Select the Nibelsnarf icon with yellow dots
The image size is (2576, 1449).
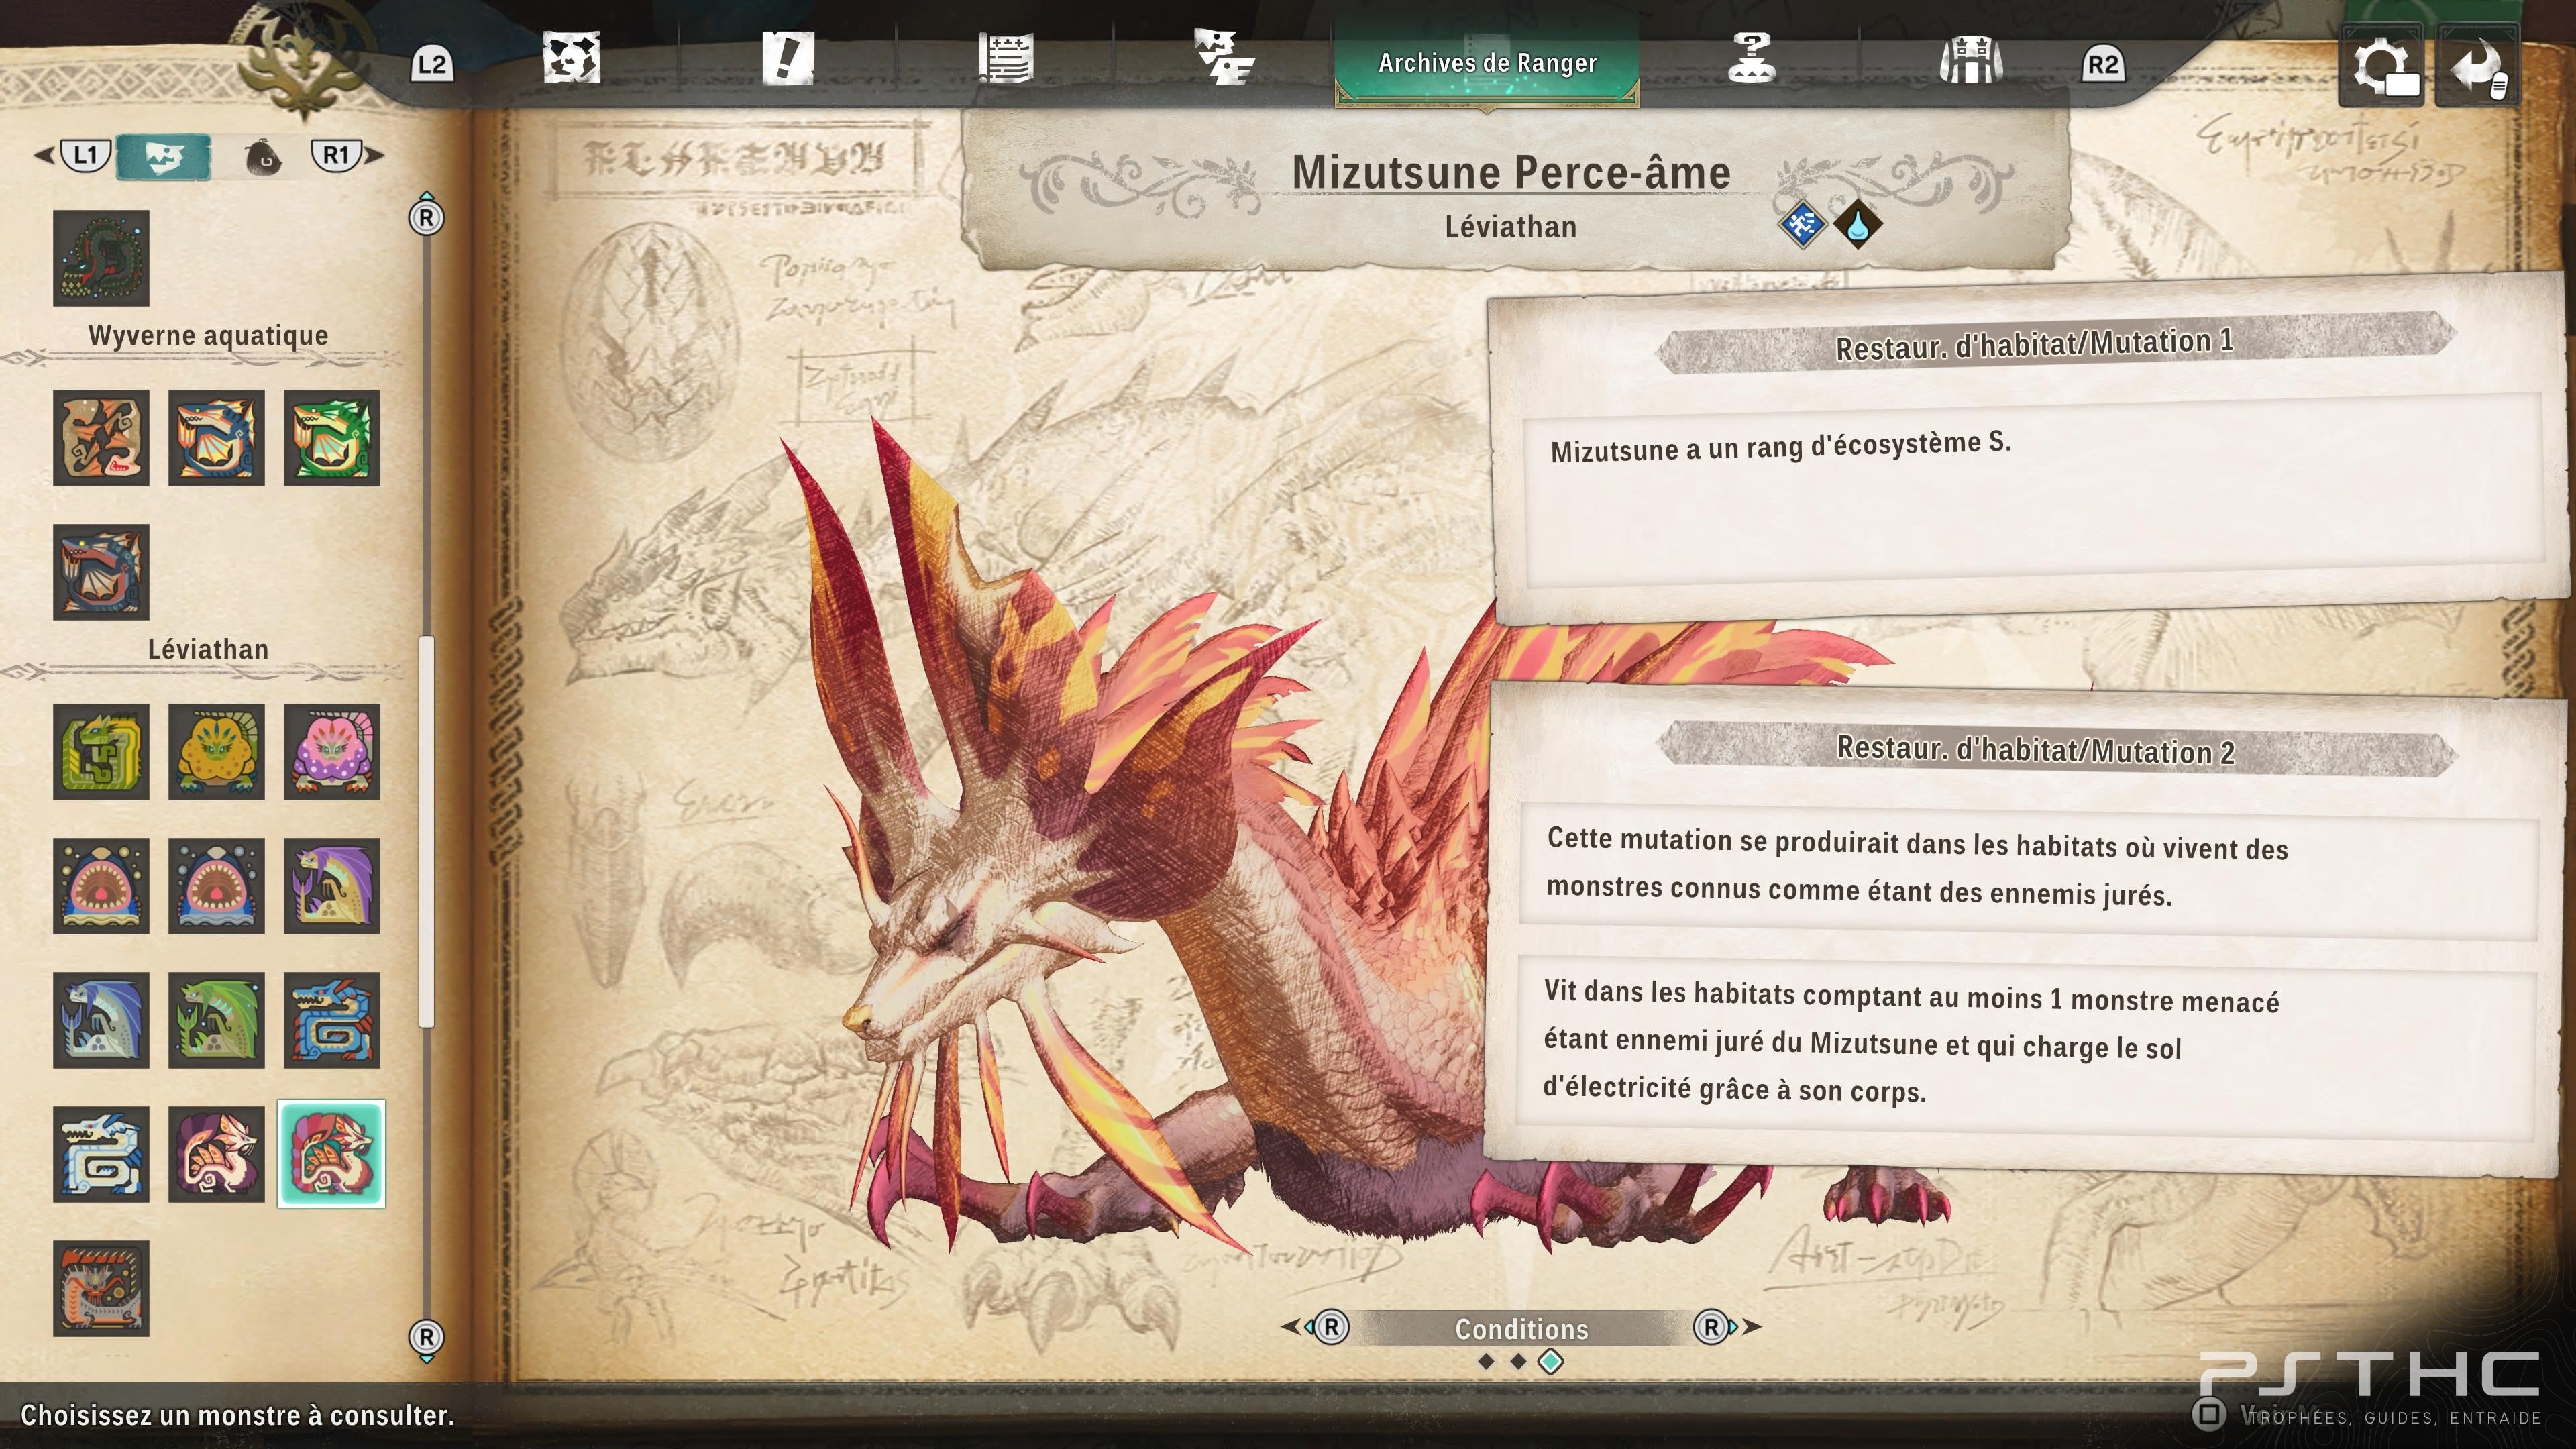101,886
